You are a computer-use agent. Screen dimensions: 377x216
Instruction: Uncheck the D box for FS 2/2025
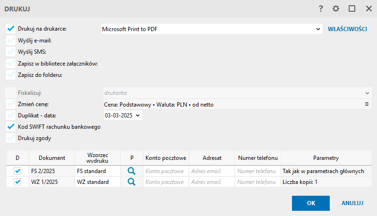(x=17, y=171)
